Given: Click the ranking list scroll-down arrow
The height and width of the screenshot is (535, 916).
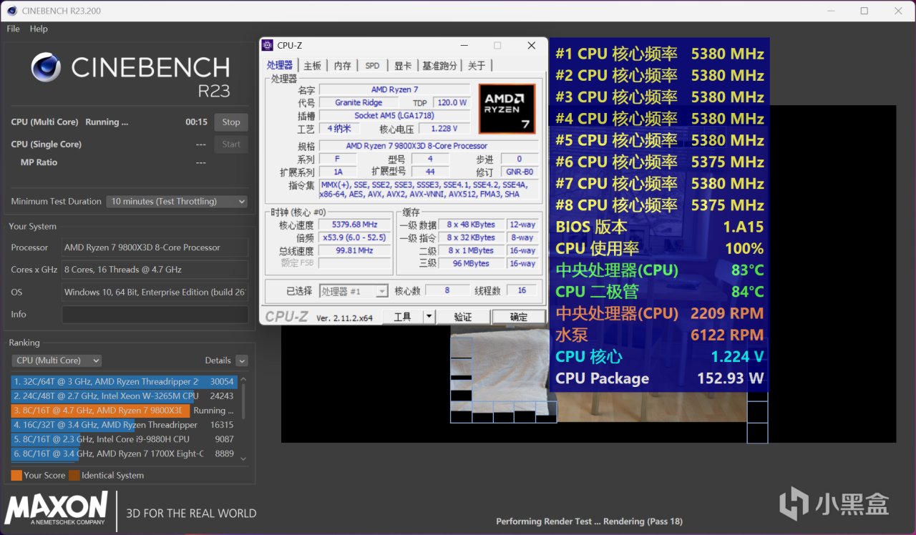Looking at the screenshot, I should [243, 458].
